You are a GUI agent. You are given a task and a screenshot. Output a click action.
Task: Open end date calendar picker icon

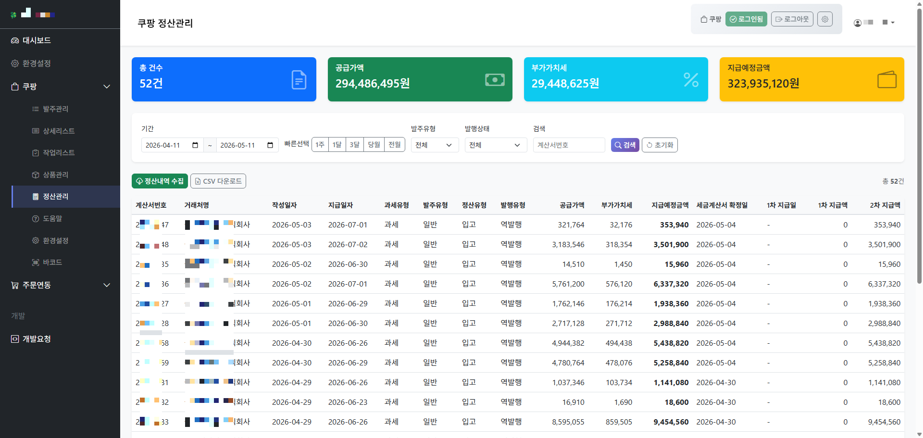point(270,145)
